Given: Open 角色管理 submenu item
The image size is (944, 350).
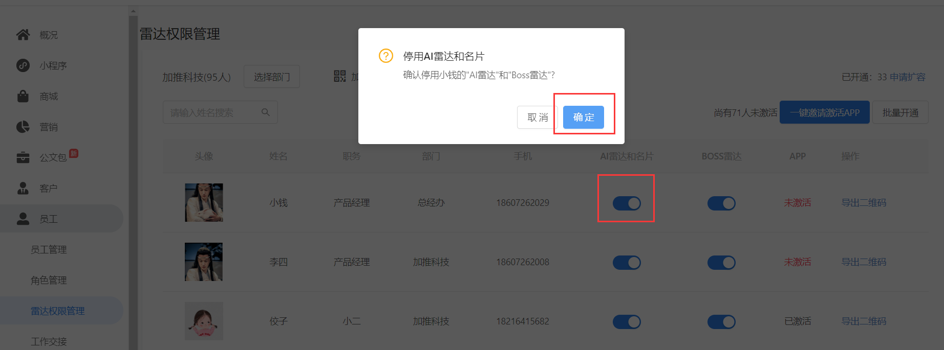Looking at the screenshot, I should [x=49, y=280].
